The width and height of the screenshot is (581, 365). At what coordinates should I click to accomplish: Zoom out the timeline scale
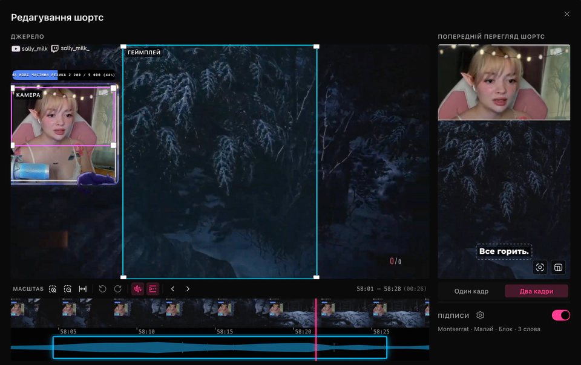coord(67,289)
